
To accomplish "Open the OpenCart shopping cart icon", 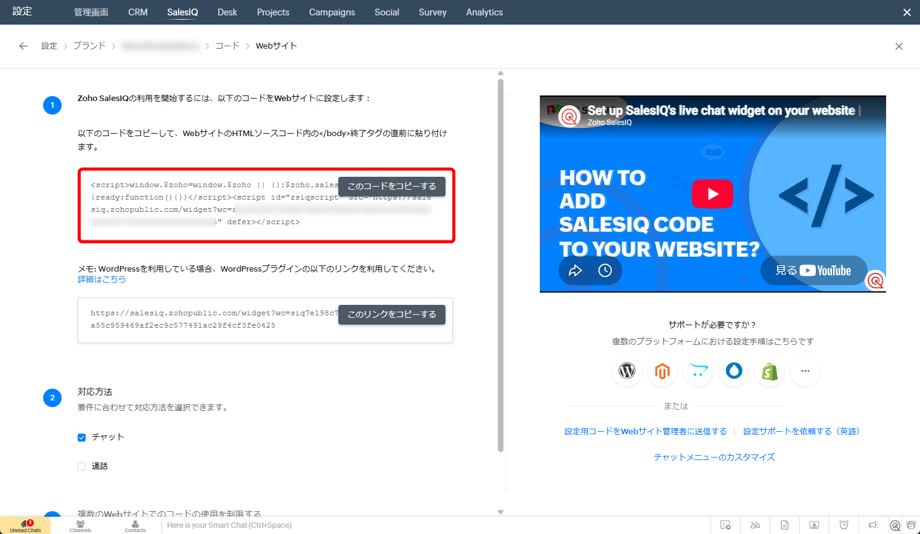I will coord(698,371).
